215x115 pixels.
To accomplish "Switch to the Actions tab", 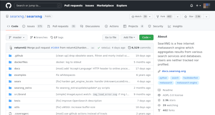I will click(111, 26).
